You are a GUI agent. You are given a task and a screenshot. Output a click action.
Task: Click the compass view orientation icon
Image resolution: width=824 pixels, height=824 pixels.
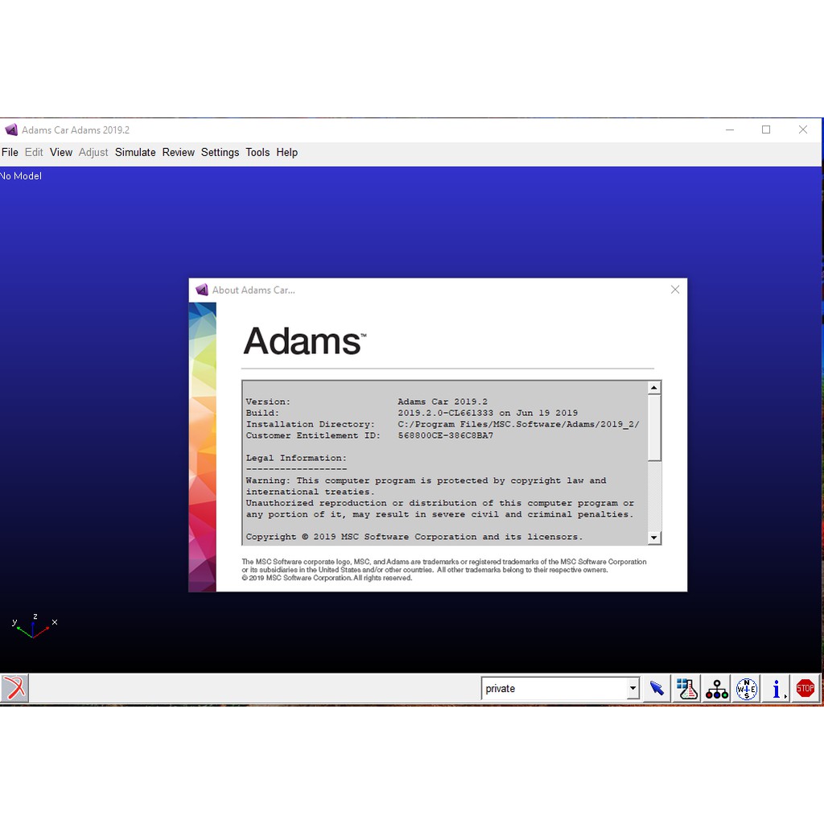click(x=746, y=689)
